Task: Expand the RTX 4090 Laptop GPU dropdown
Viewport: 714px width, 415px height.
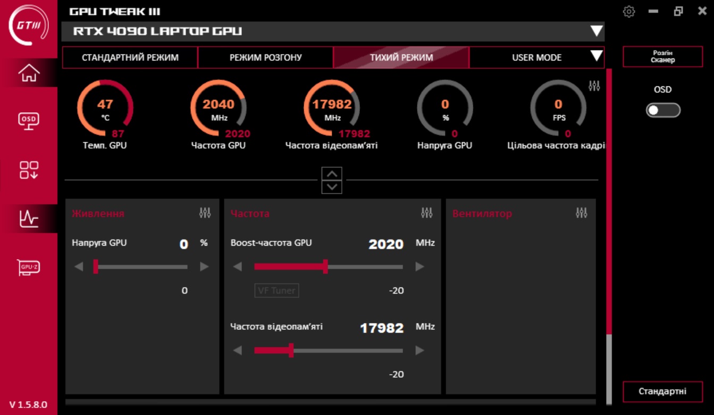Action: (597, 31)
